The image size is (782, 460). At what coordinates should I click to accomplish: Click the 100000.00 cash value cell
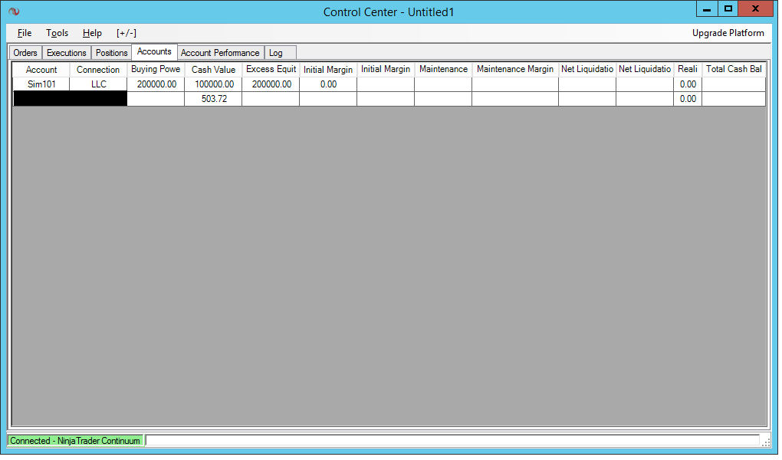coord(213,84)
